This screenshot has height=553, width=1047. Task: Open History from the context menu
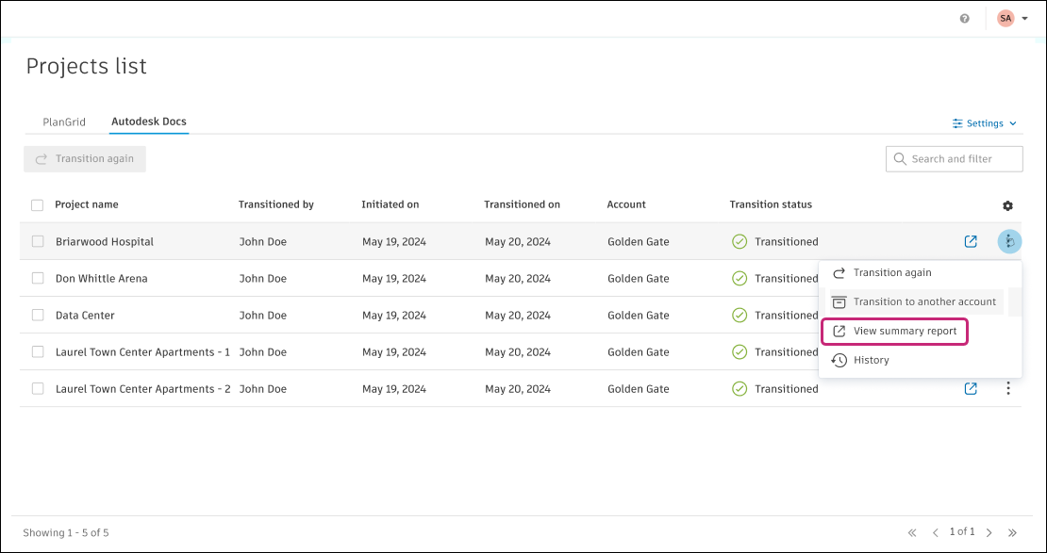click(871, 360)
